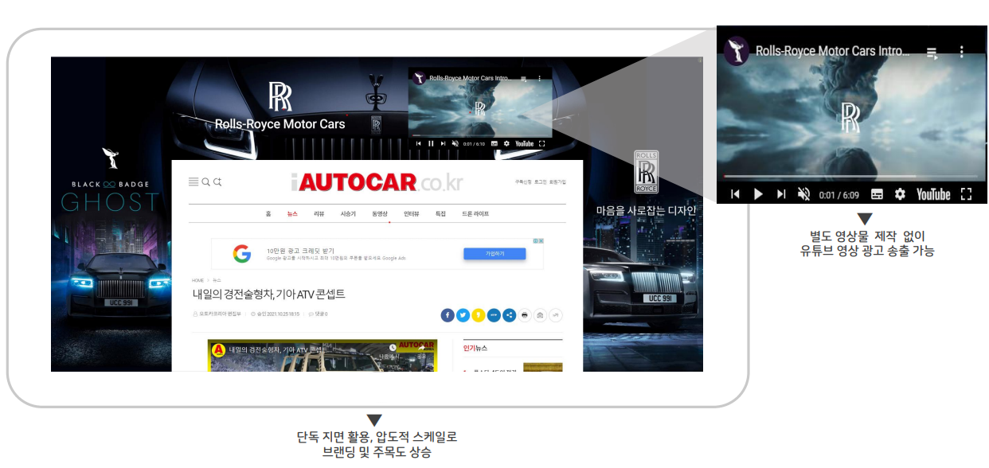
Task: Toggle subtitles in enlarged player
Action: 877,194
